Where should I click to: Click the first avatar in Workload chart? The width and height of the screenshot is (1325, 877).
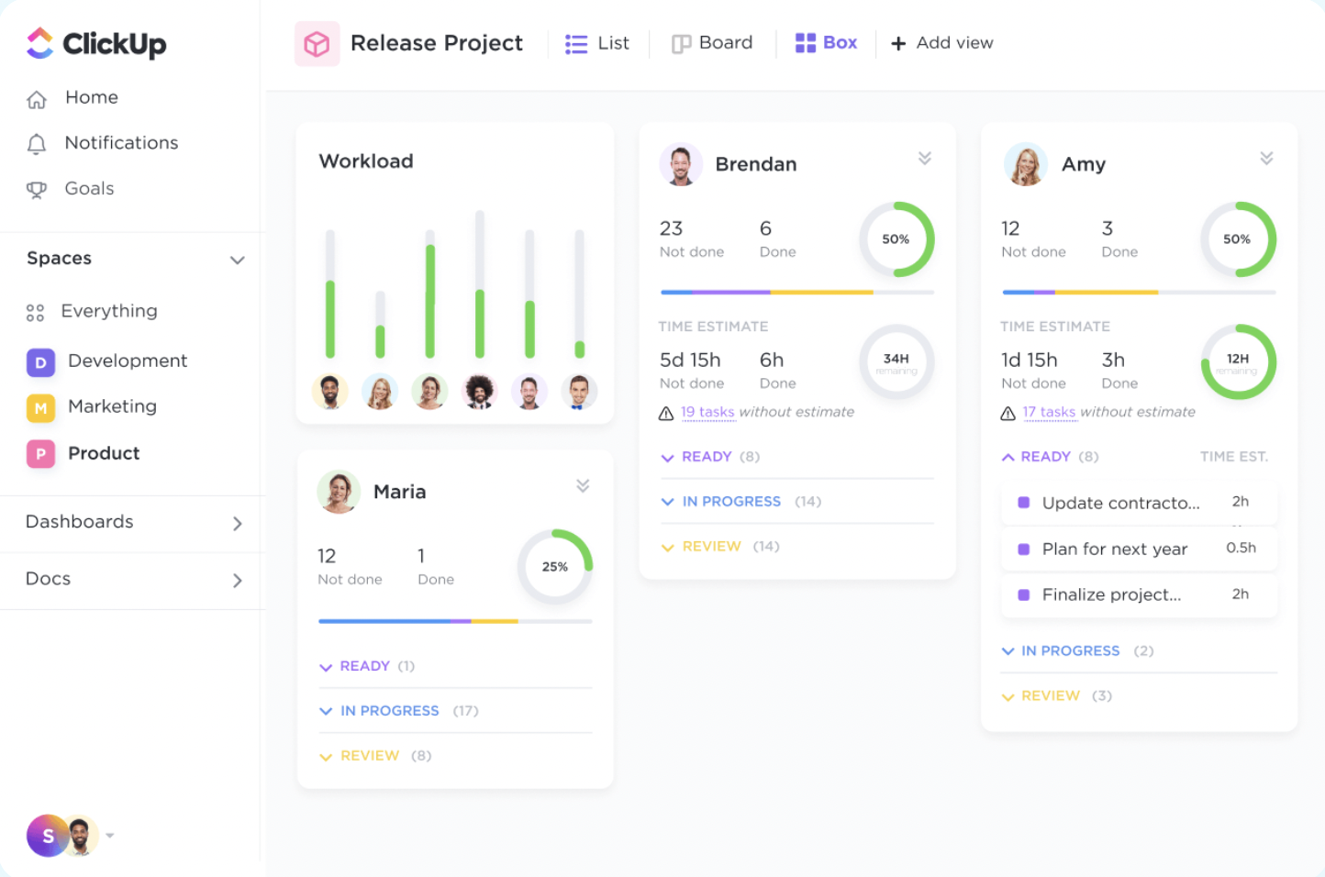(x=330, y=392)
